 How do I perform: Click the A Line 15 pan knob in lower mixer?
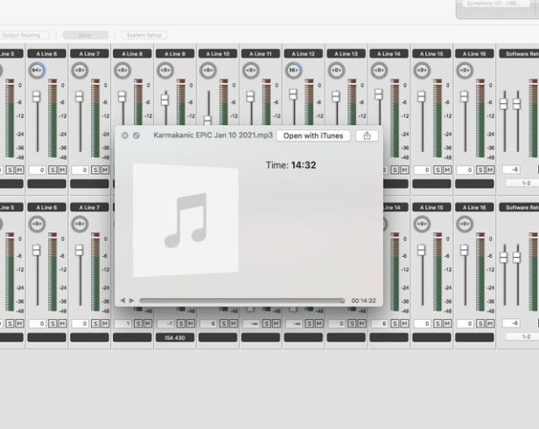422,224
